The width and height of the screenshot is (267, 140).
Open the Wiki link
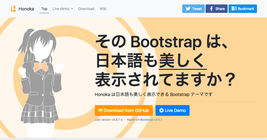(x=103, y=9)
